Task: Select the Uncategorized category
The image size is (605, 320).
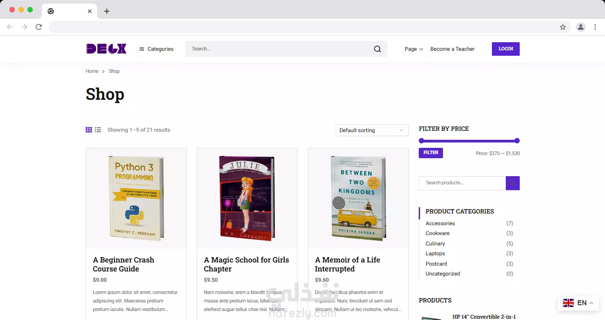Action: pos(443,274)
